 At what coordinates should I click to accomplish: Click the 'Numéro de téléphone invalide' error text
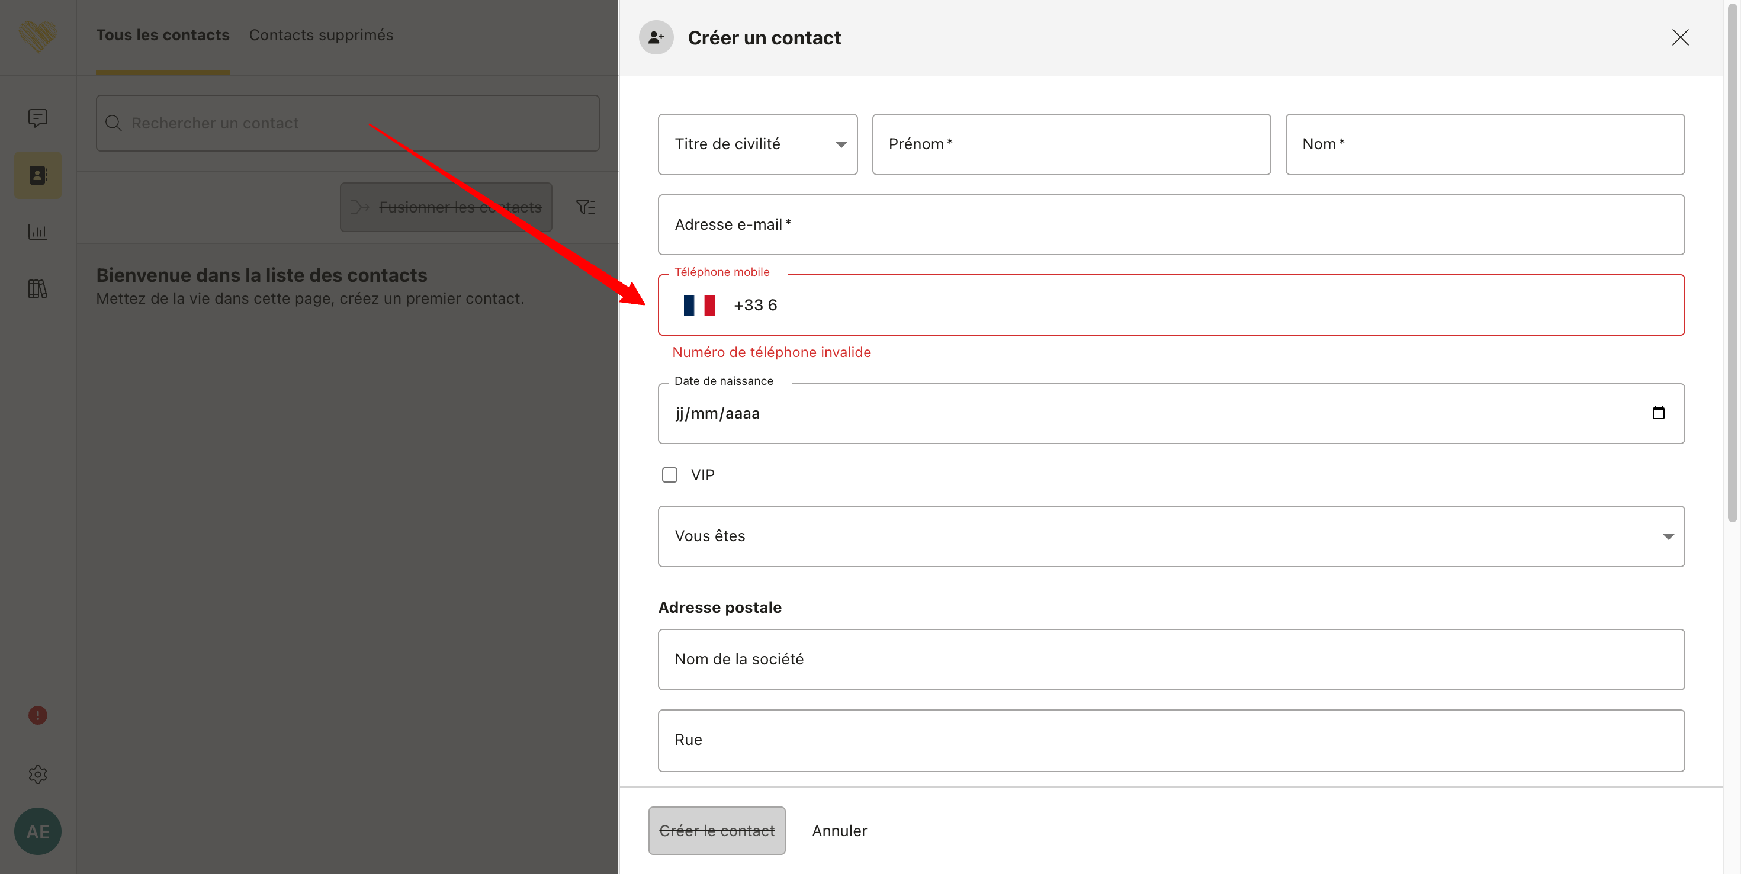click(x=772, y=352)
